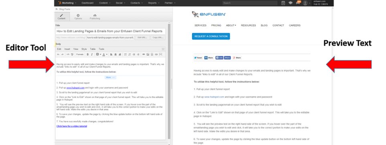
Task: Open the calendar icon in top bar
Action: [x=283, y=3]
